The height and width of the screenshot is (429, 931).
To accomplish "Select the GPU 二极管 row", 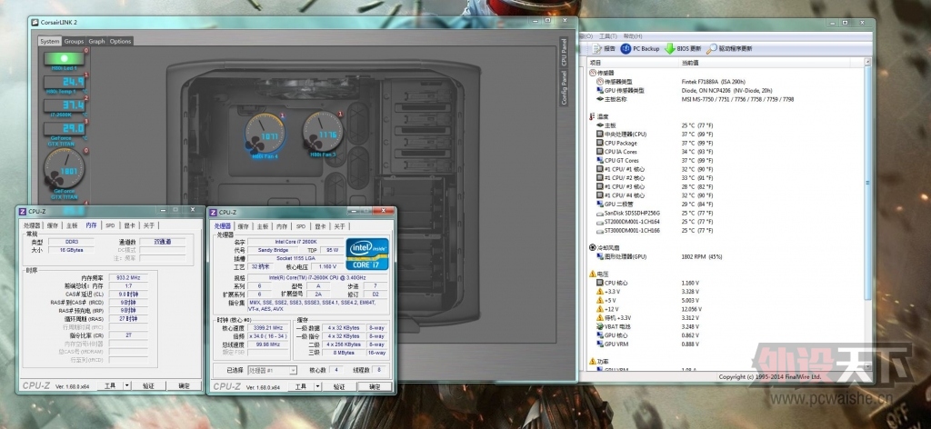I will tap(726, 205).
